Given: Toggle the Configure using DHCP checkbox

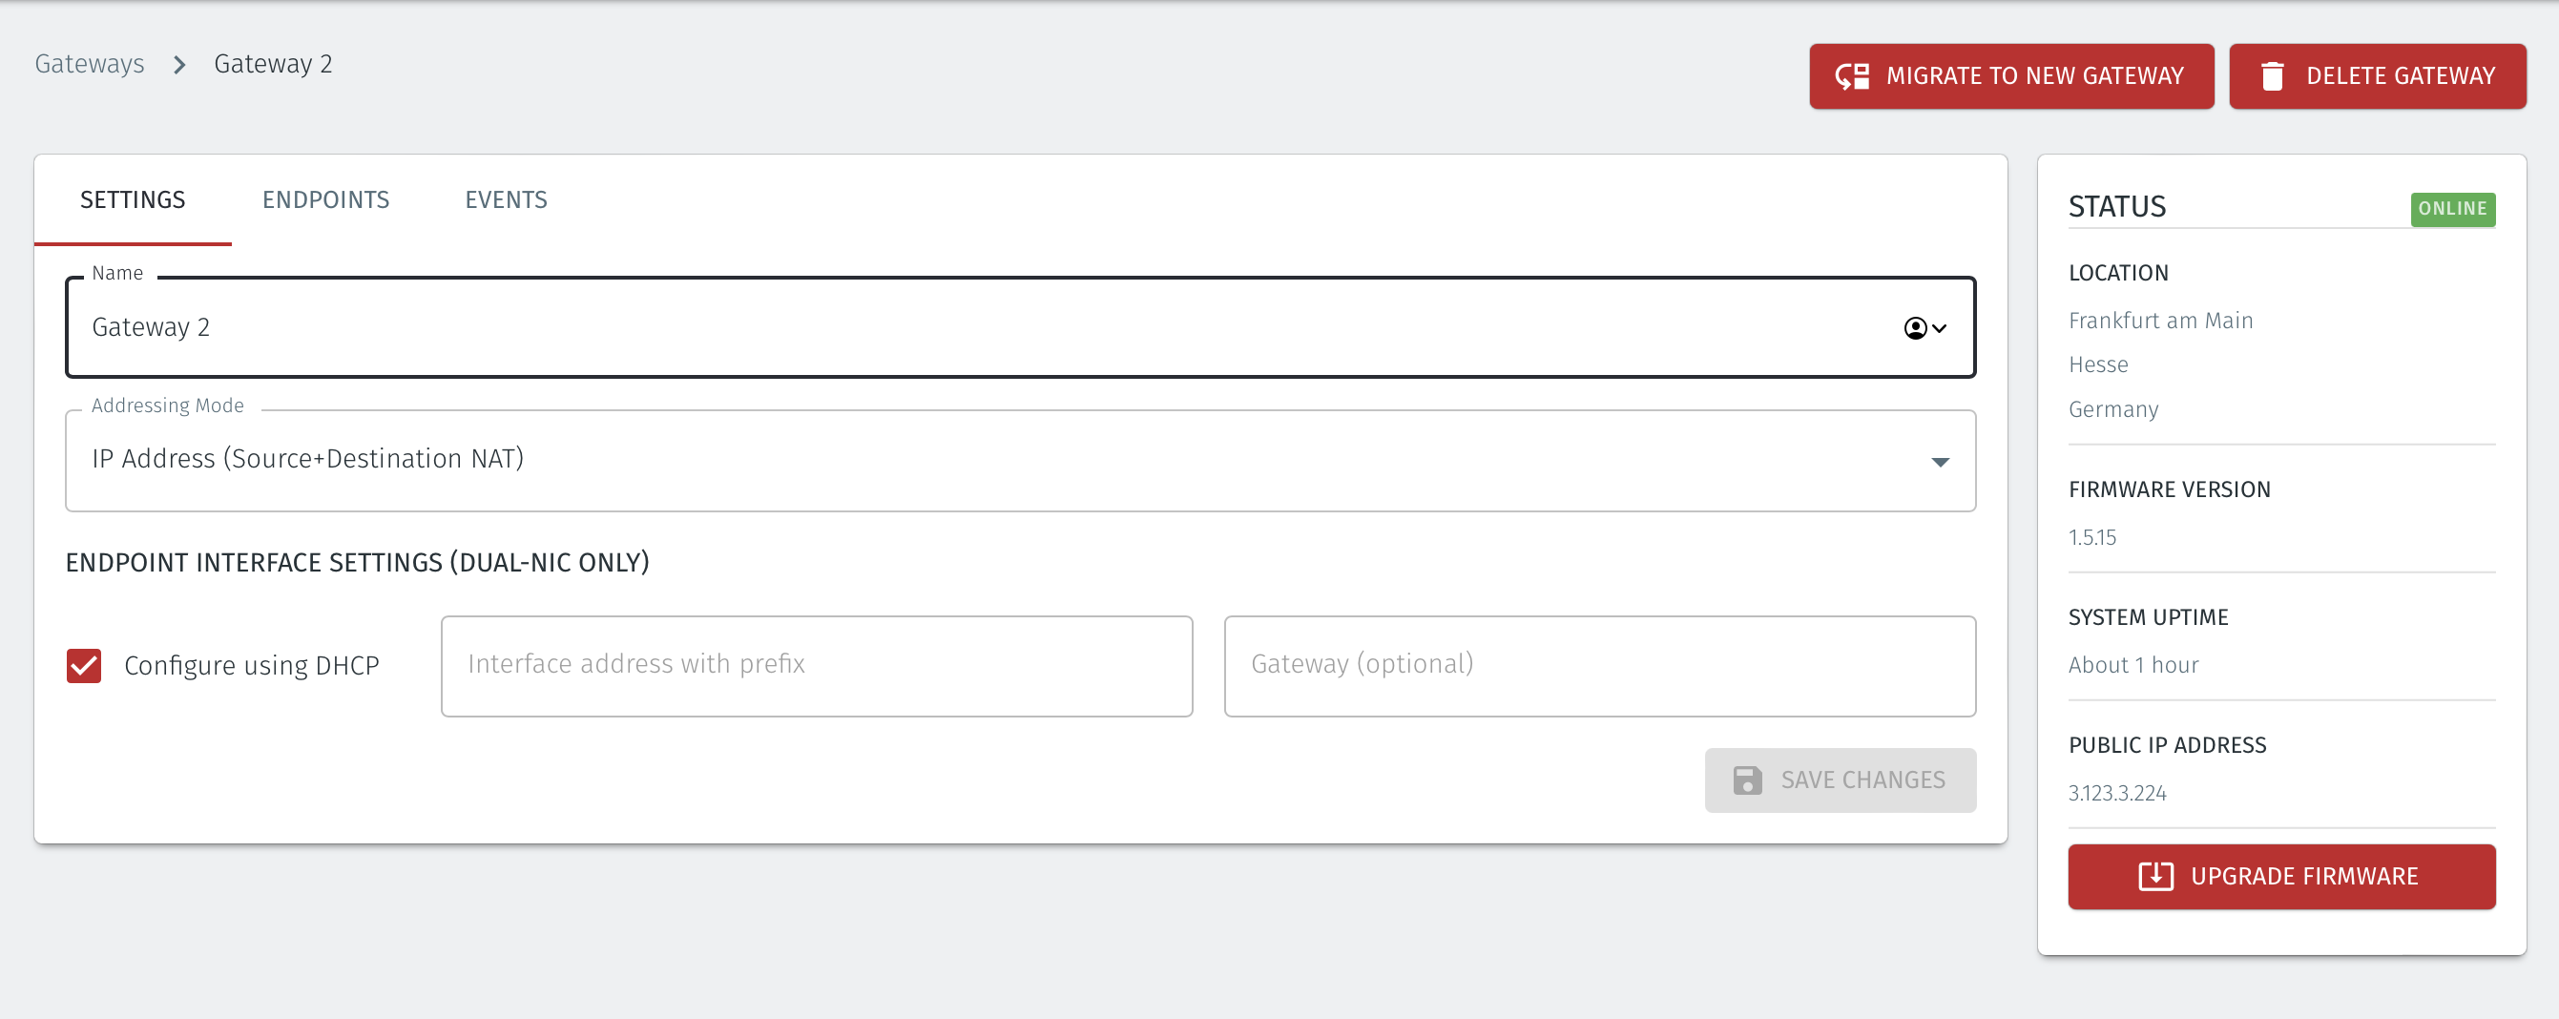Looking at the screenshot, I should [x=84, y=665].
